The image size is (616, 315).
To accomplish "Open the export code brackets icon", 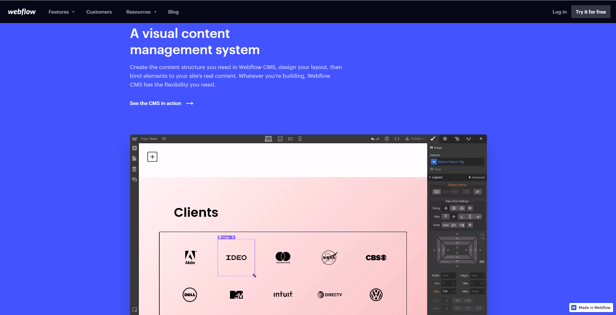I will pyautogui.click(x=397, y=139).
